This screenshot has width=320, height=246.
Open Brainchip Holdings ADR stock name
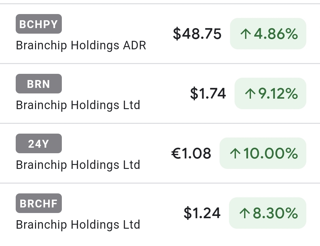[81, 45]
